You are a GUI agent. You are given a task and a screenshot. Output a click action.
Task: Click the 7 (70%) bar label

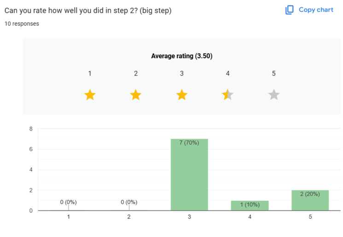point(189,143)
